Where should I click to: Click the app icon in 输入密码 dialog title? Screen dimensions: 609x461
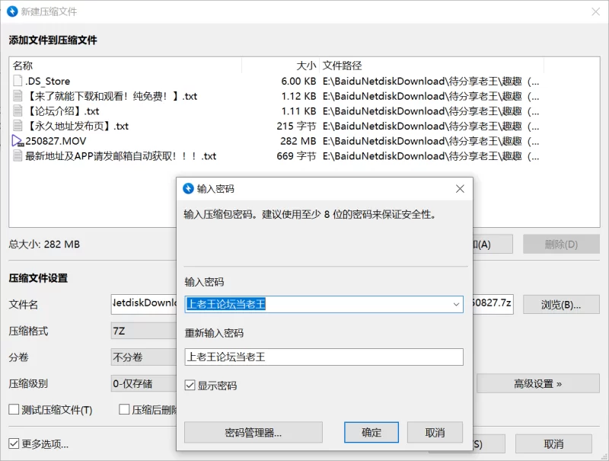[189, 189]
